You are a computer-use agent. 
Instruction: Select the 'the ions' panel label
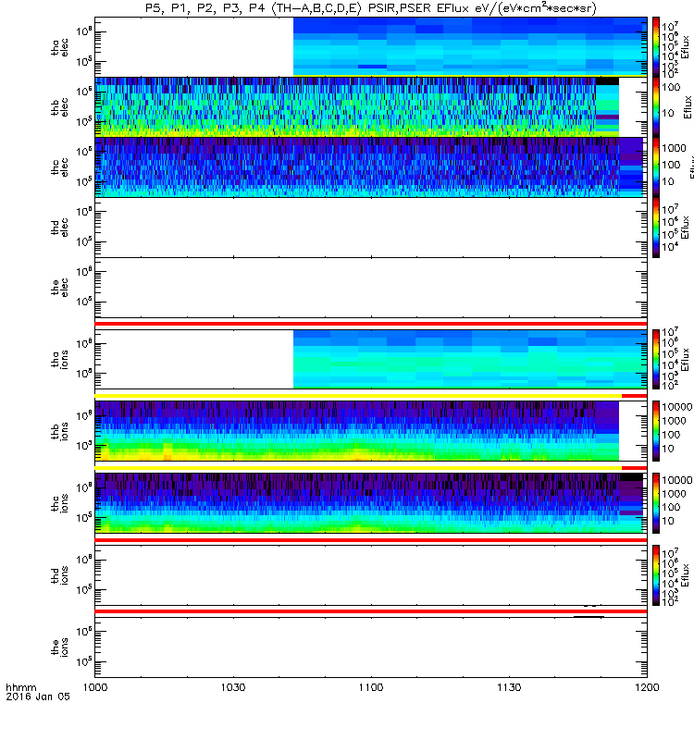tap(60, 647)
